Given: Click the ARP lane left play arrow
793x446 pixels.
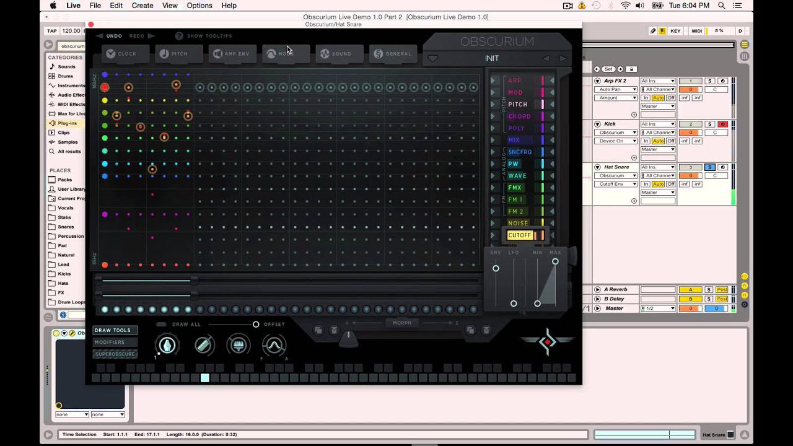Looking at the screenshot, I should (494, 81).
